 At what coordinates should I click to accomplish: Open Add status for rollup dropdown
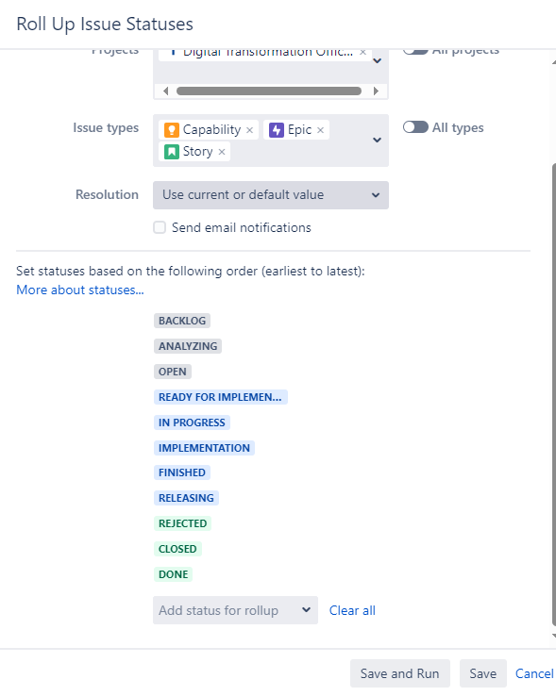coord(235,610)
